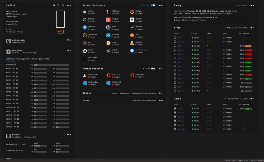Open the Grafana container icon
This screenshot has width=264, height=162.
tap(132, 12)
